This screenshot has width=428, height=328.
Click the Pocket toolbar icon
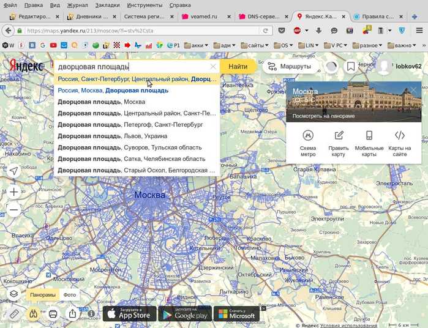[282, 31]
